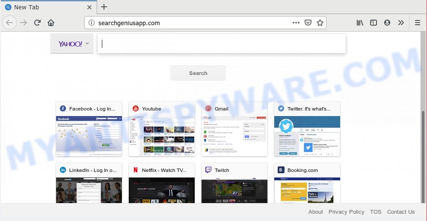
Task: Click the 'Gmail' tile title
Action: [221, 109]
